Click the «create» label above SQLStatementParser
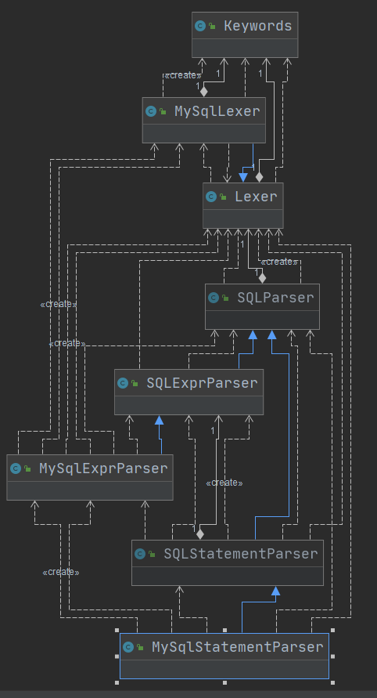 tap(224, 483)
